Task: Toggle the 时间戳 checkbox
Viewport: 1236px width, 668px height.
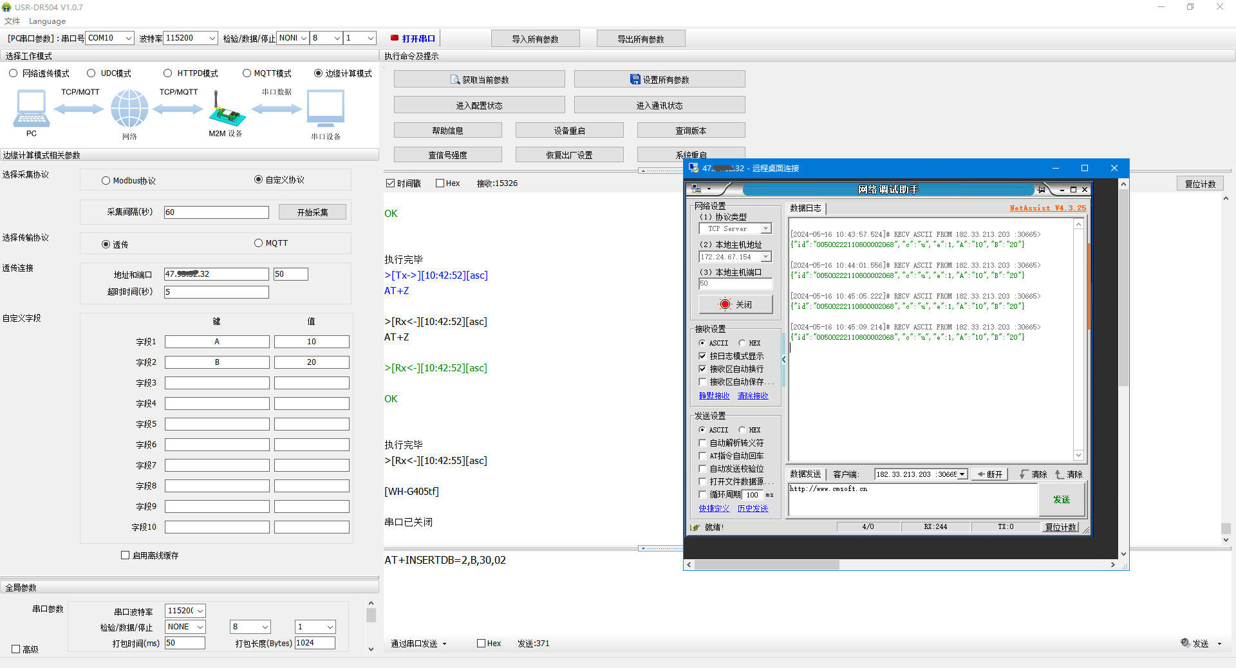Action: pyautogui.click(x=390, y=183)
